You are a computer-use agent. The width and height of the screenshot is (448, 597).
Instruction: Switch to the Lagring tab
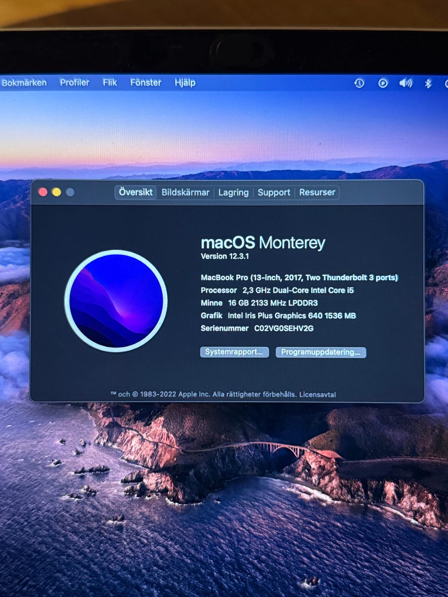233,193
